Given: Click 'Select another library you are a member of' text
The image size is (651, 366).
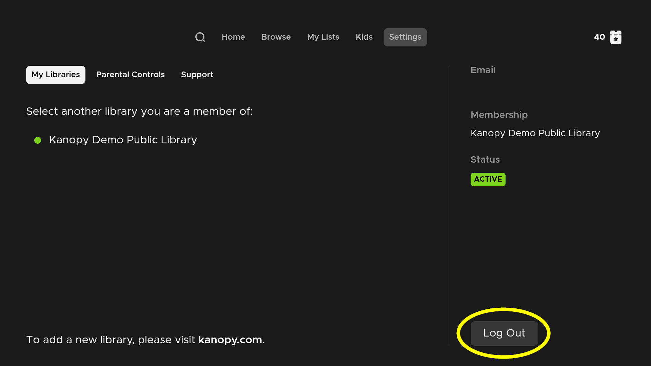Looking at the screenshot, I should point(139,111).
